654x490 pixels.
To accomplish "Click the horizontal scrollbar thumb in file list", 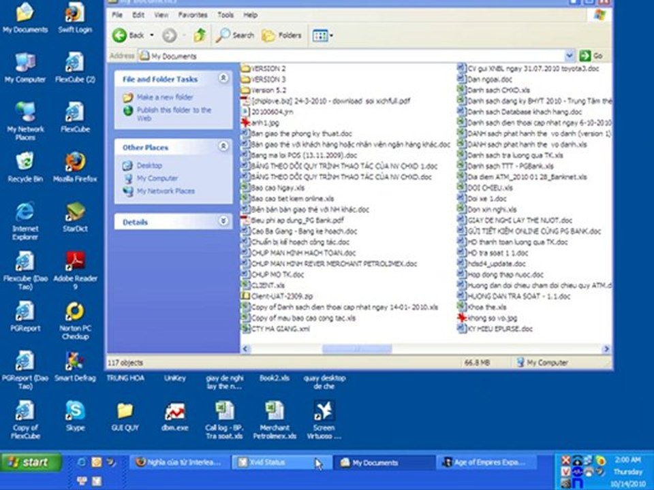I will (x=357, y=348).
